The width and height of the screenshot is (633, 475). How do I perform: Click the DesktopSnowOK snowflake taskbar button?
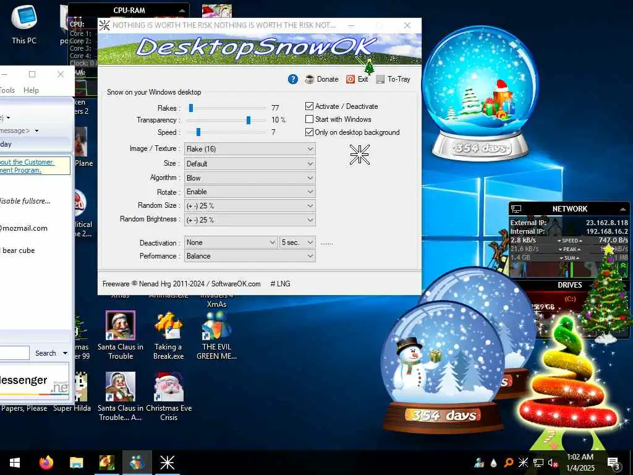pos(167,463)
